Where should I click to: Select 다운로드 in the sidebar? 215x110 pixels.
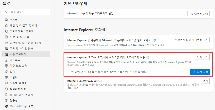(x=26, y=60)
